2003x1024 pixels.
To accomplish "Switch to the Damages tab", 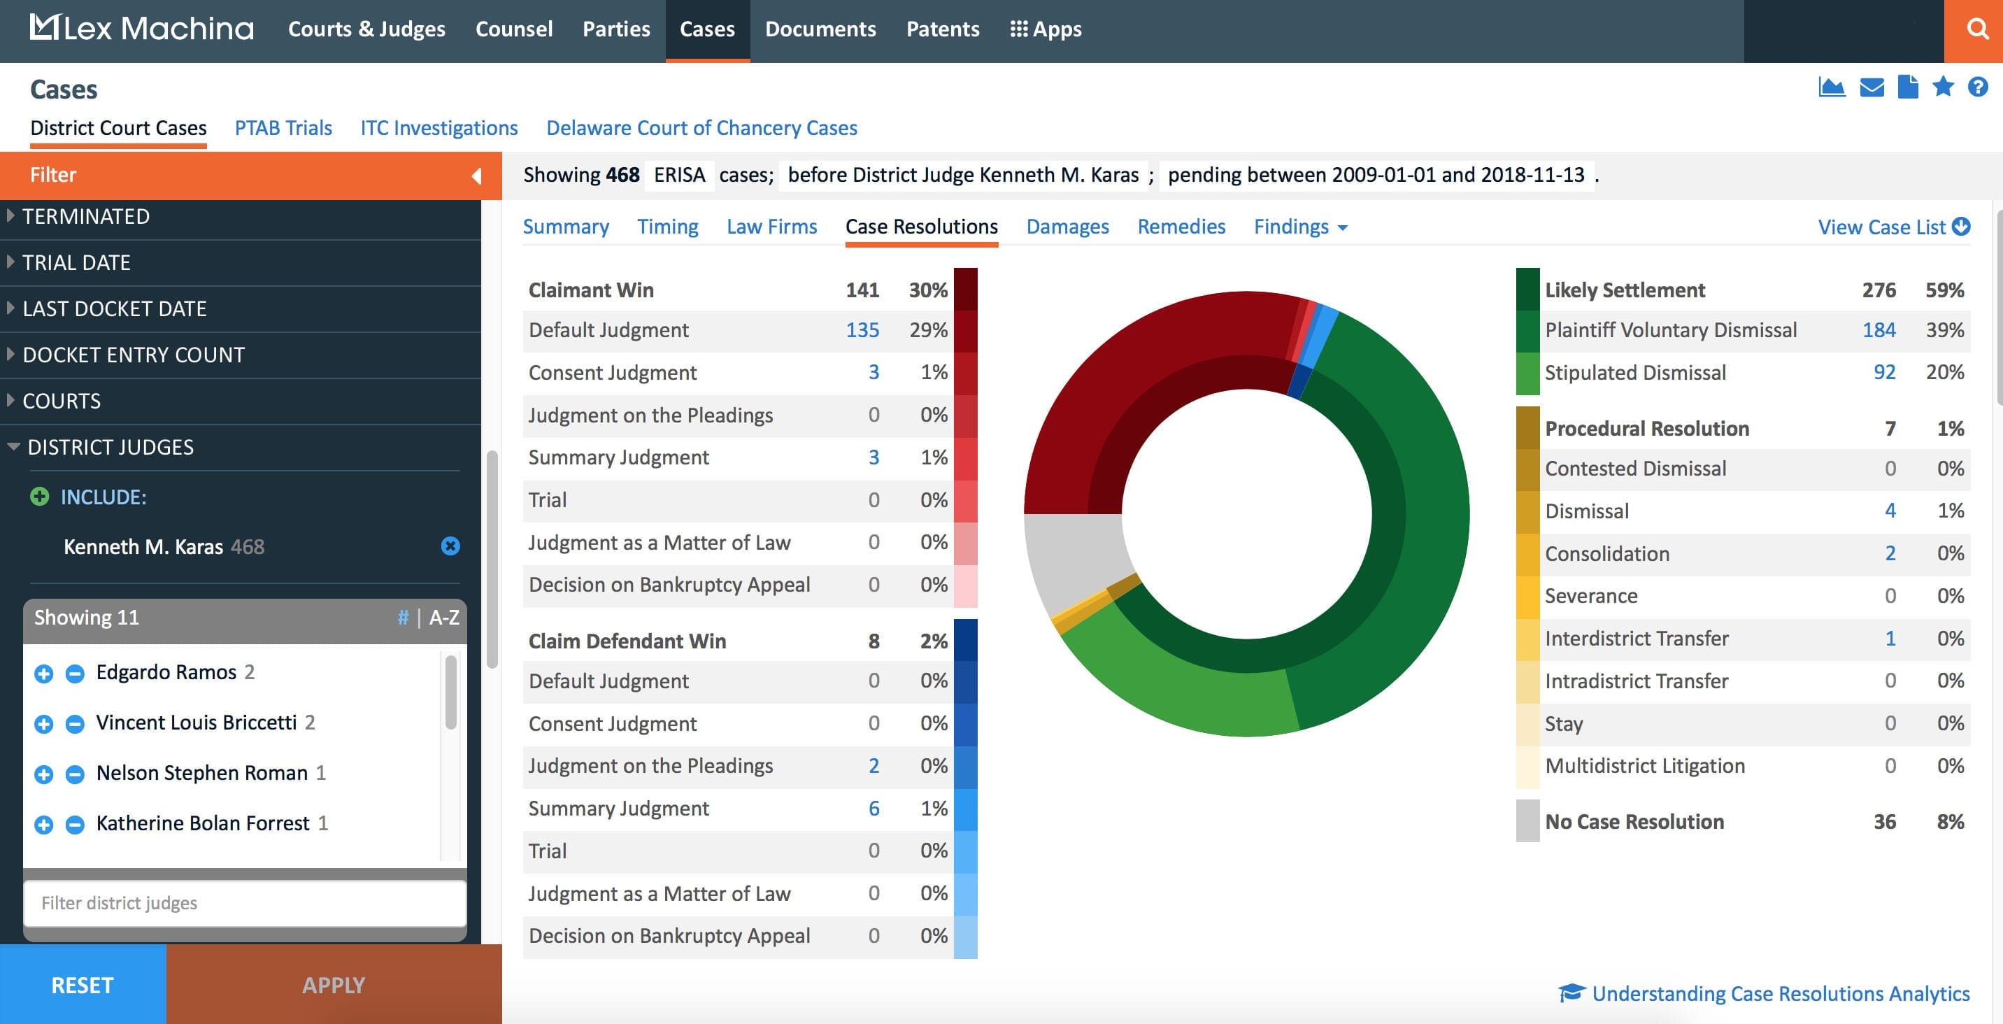I will [1067, 227].
